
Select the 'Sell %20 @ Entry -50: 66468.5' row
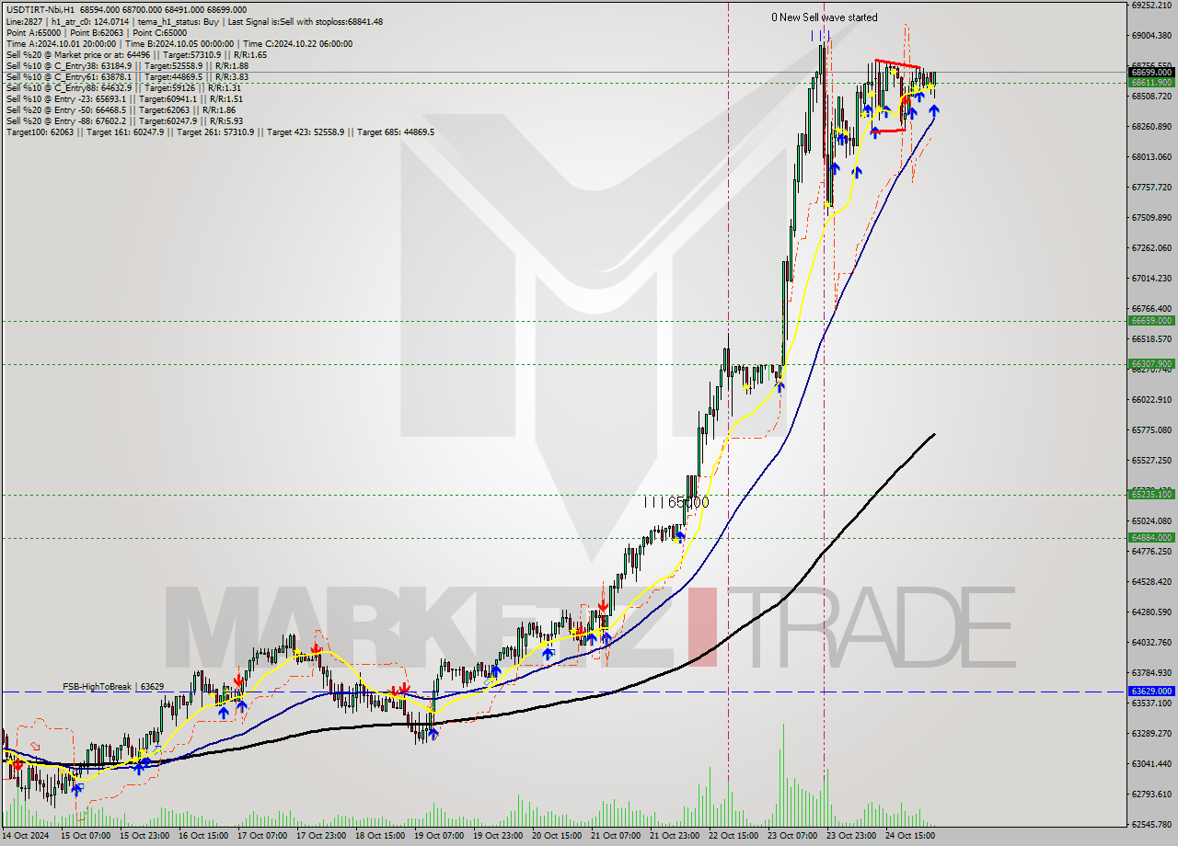click(121, 109)
